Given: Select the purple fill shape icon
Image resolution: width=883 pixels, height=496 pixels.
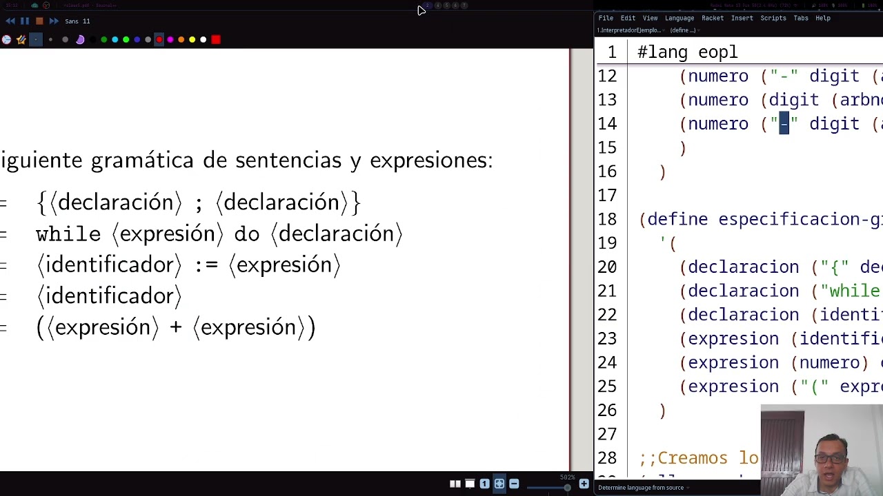Looking at the screenshot, I should click(x=80, y=39).
